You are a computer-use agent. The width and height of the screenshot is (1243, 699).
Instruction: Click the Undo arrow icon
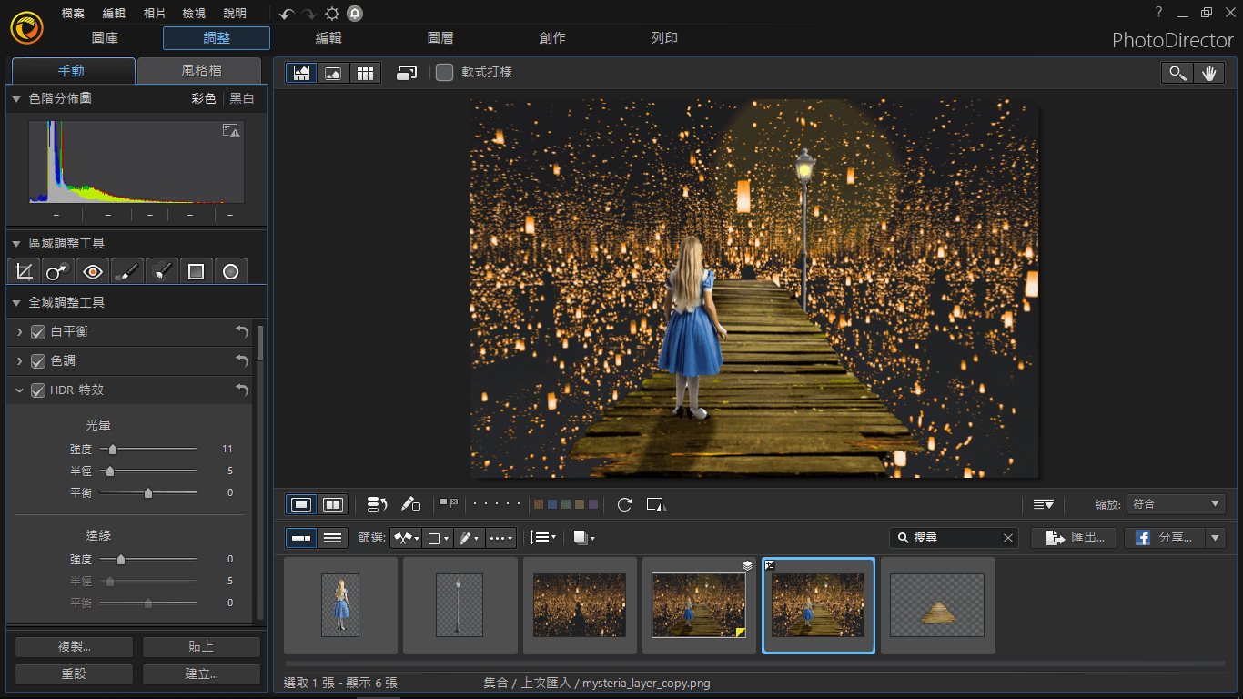point(287,14)
